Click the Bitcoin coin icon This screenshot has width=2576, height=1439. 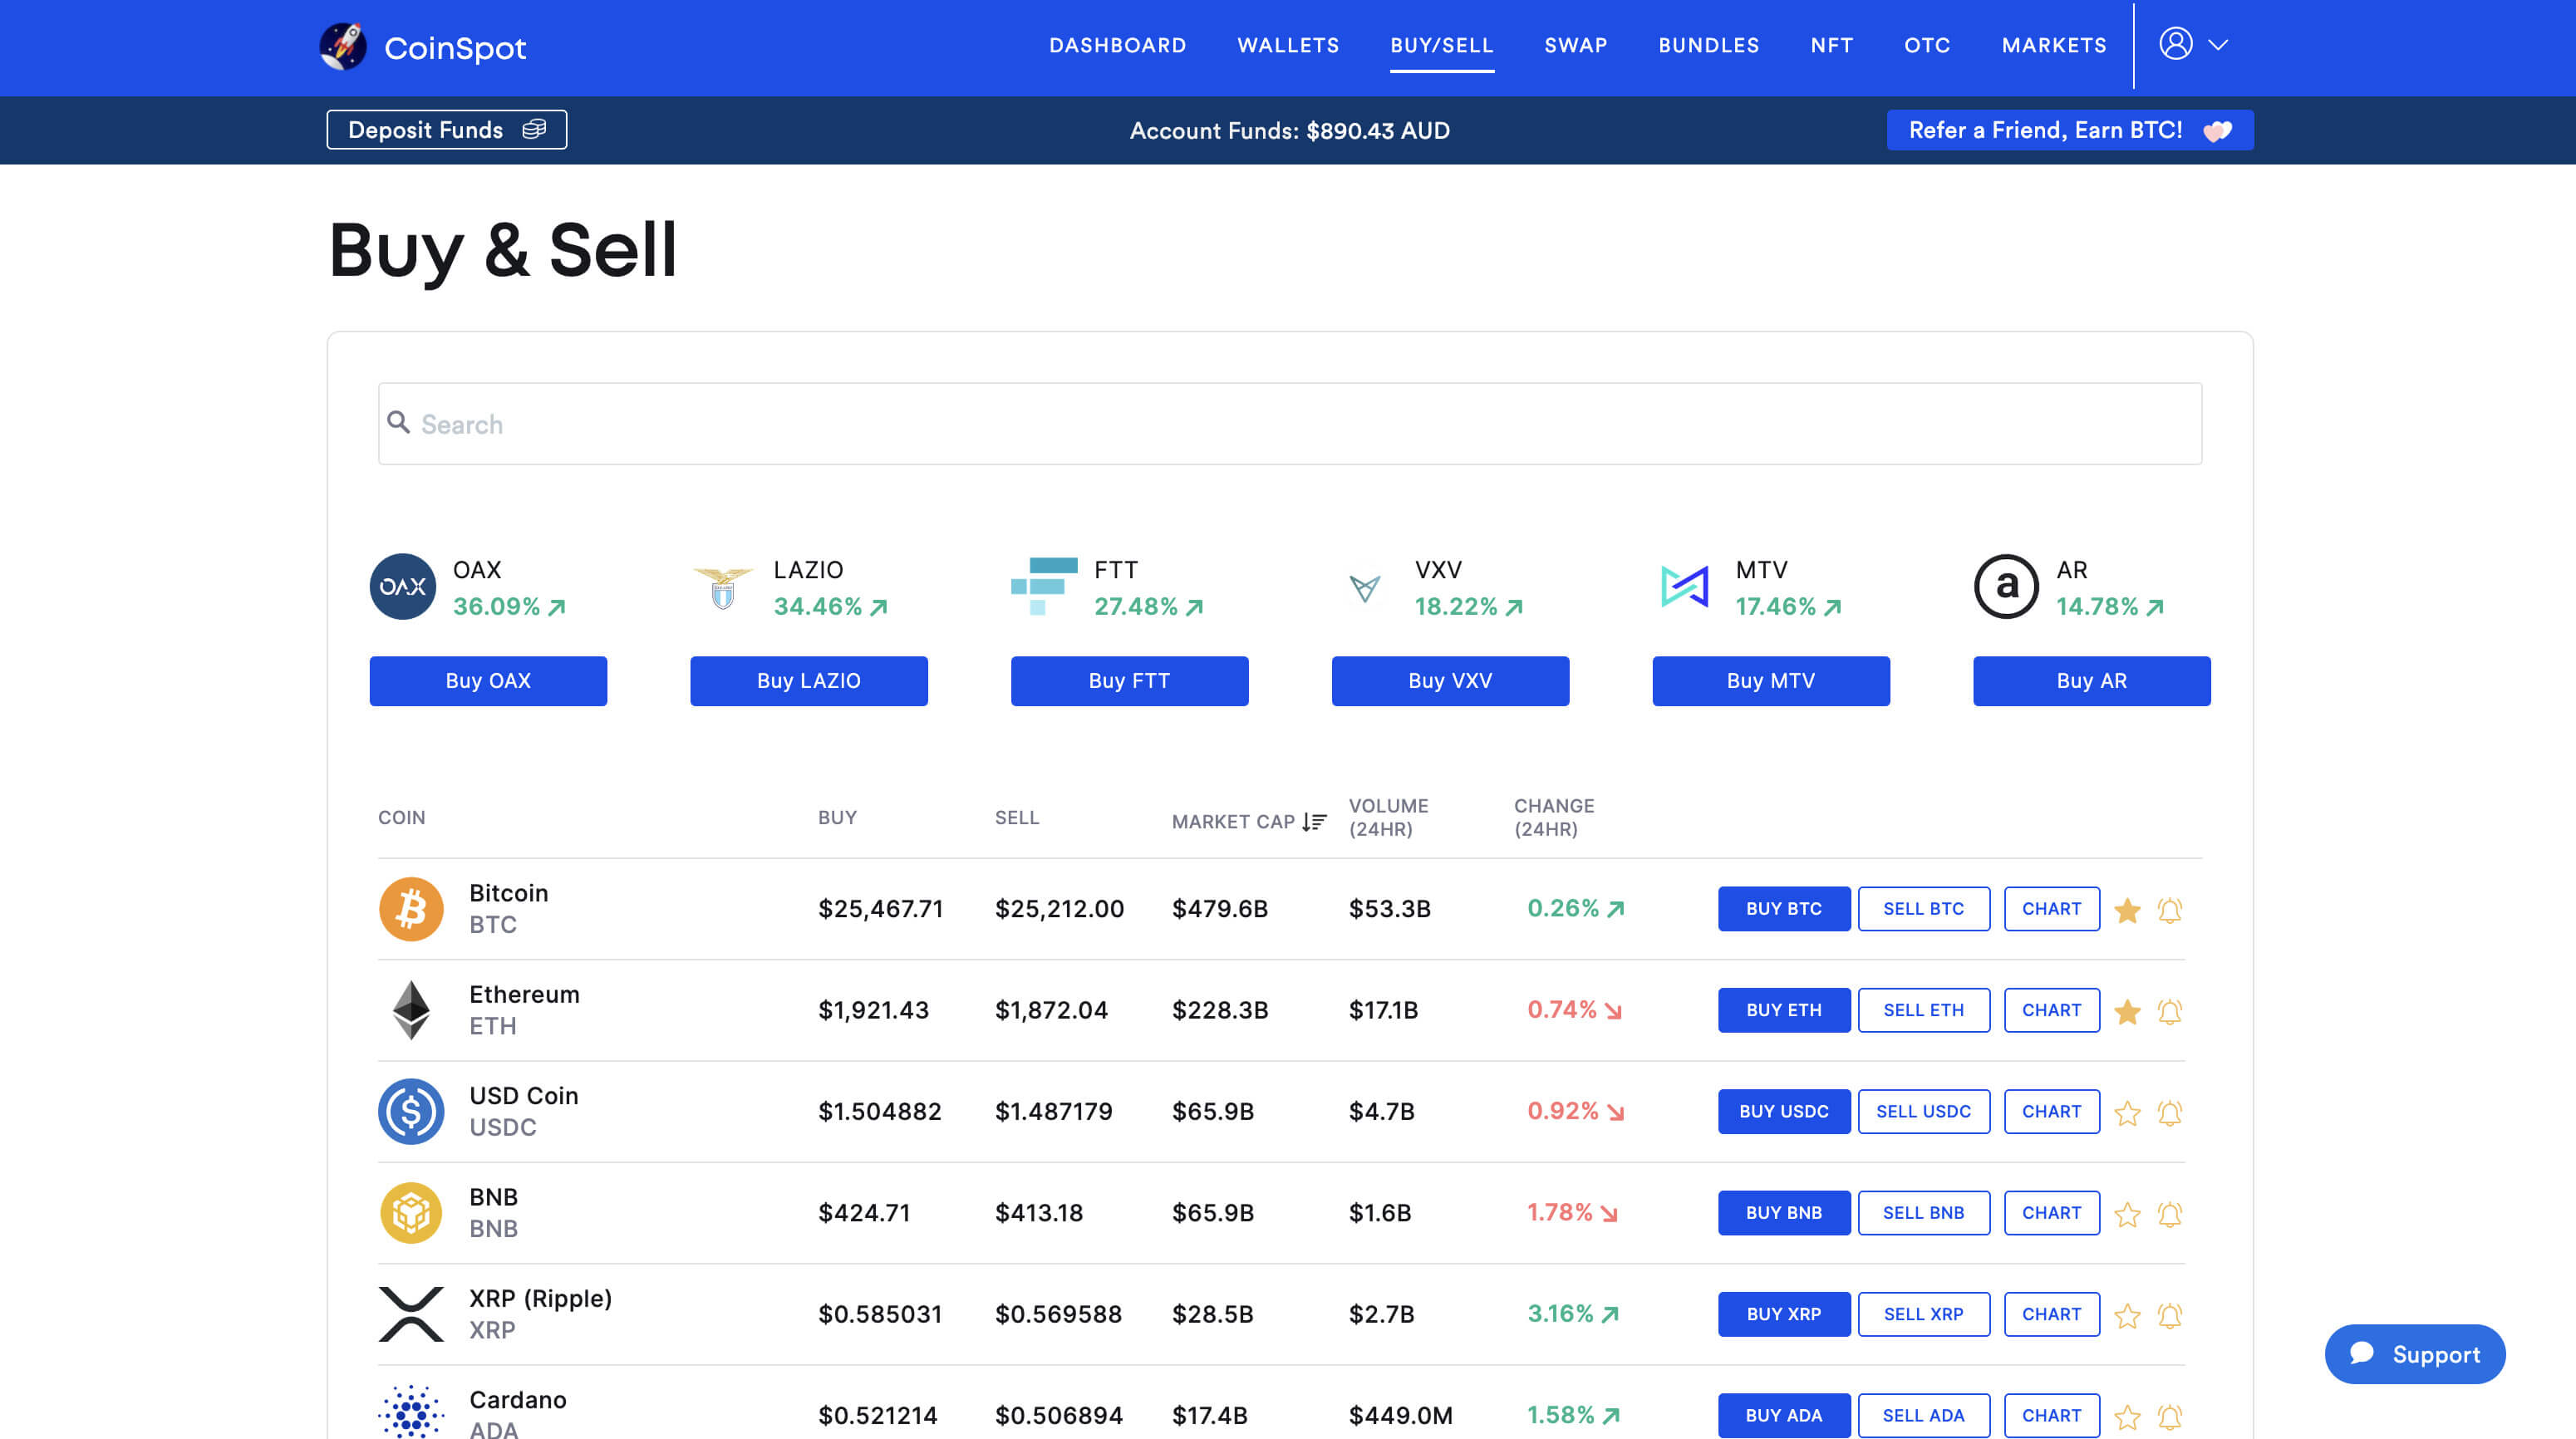coord(410,908)
